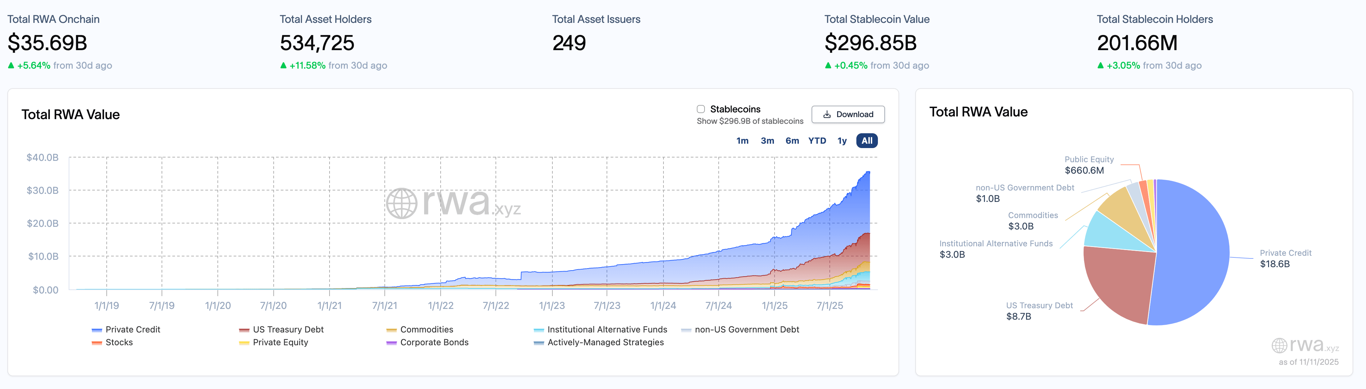
Task: Enable the Stablecoins checkbox
Action: click(701, 109)
